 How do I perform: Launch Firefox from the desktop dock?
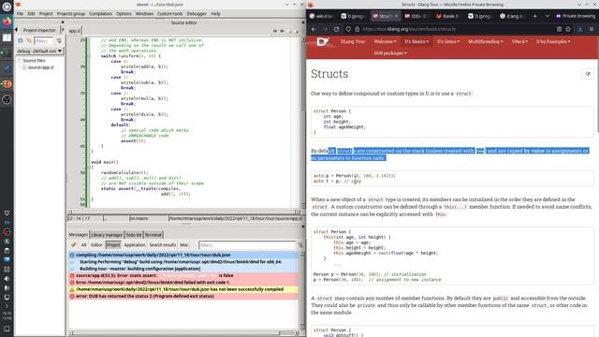7,22
